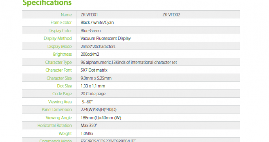Select the 96 alphanumeric character type value
The height and width of the screenshot is (142, 269).
point(129,62)
